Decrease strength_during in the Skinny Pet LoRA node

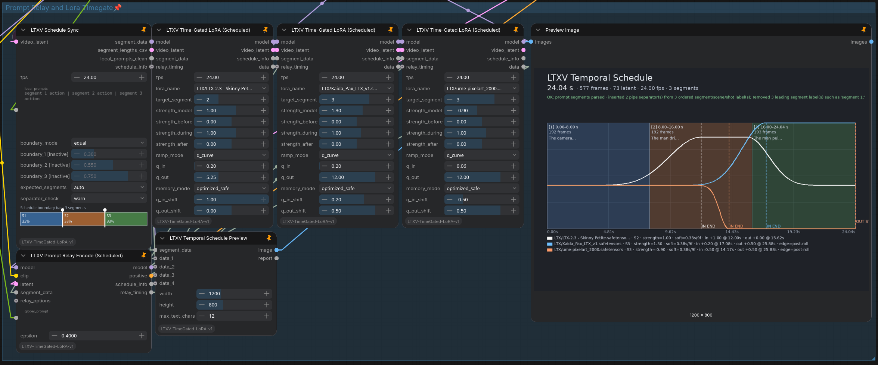pyautogui.click(x=199, y=133)
